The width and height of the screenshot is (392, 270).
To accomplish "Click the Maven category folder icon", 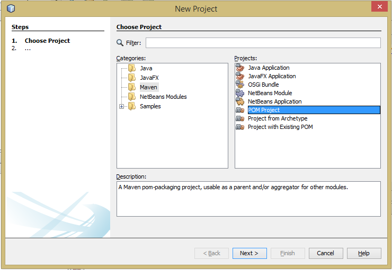I will 132,87.
